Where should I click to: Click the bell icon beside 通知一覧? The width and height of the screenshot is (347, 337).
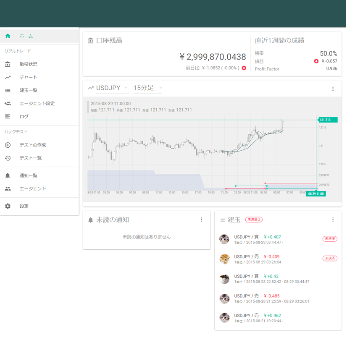click(x=8, y=175)
